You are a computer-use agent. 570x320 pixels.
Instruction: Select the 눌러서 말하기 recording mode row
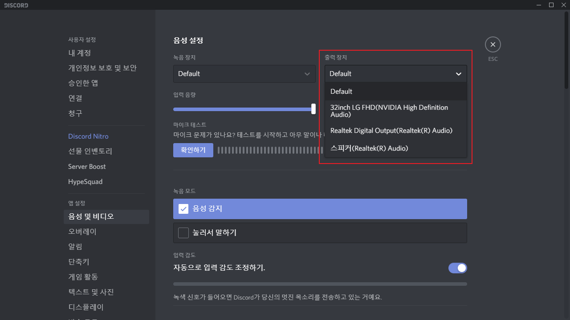click(x=320, y=233)
